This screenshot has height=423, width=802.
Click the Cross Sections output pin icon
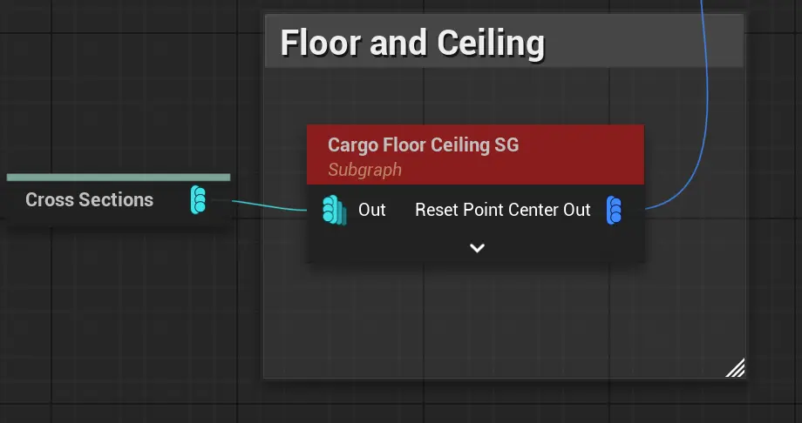(199, 199)
